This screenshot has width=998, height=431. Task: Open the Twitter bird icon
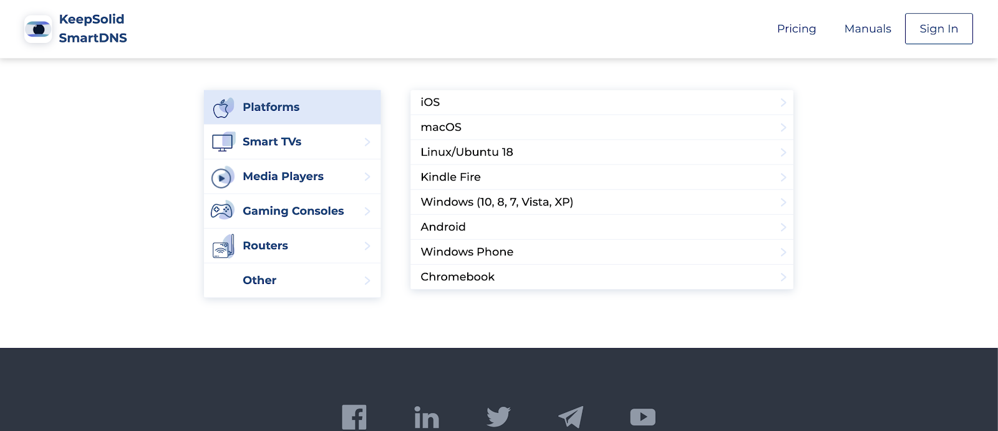click(x=498, y=417)
